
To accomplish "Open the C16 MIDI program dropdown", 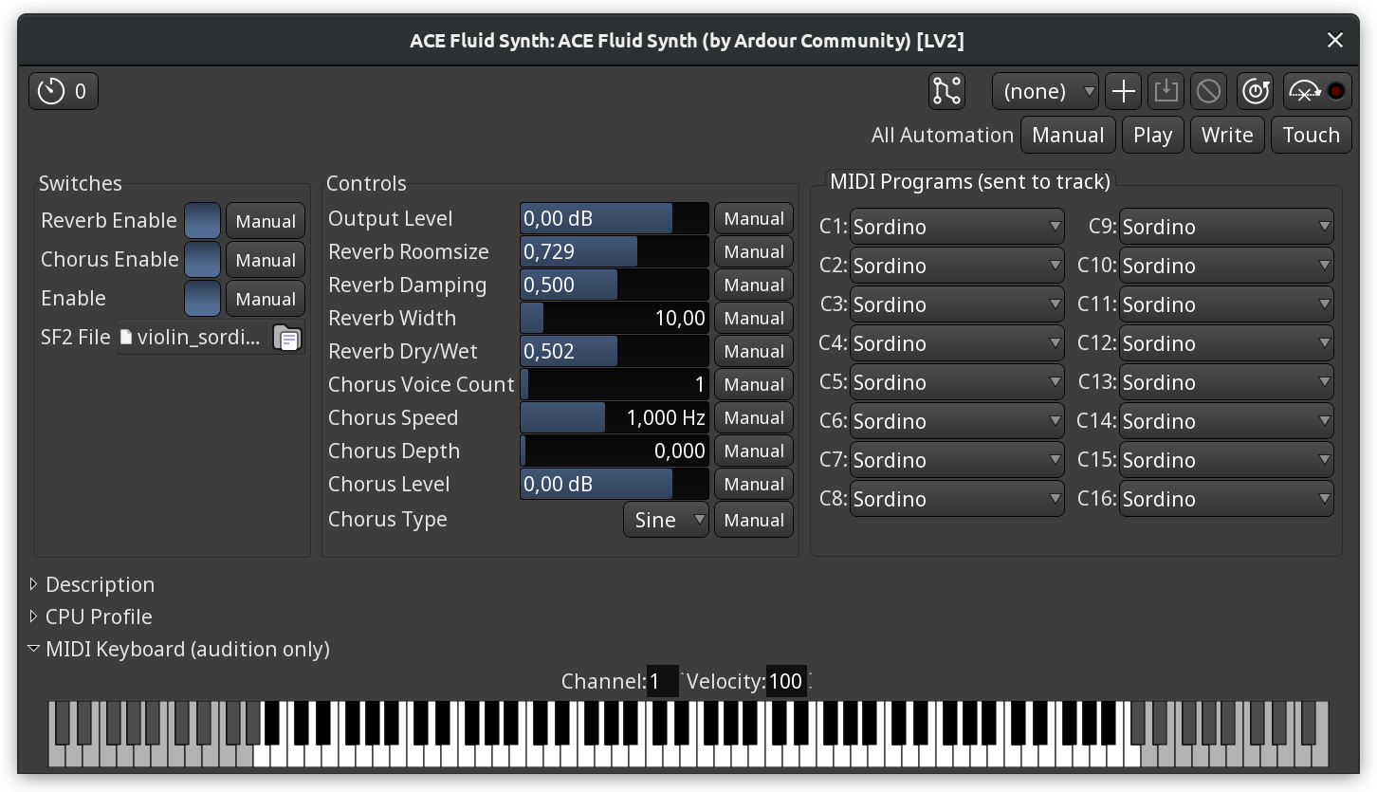I will pyautogui.click(x=1226, y=499).
